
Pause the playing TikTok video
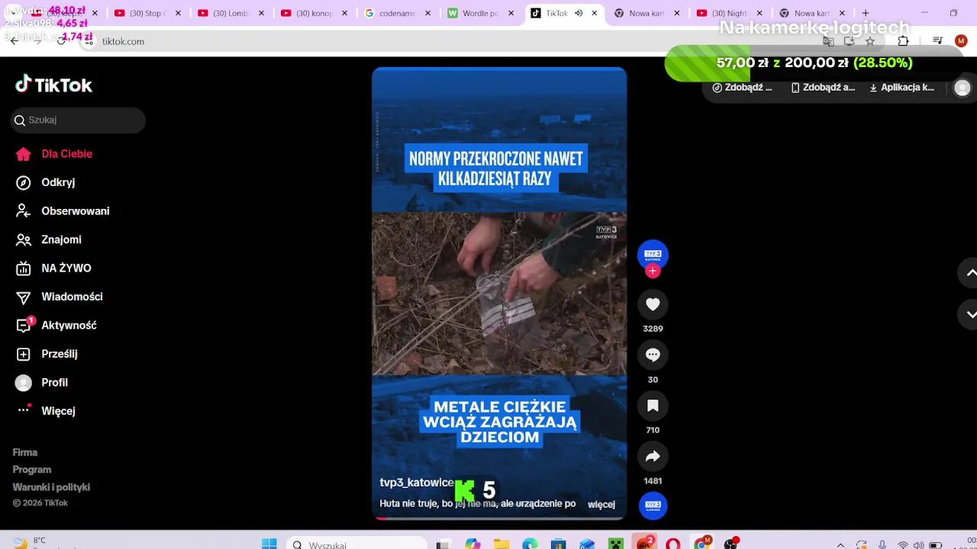pos(499,293)
